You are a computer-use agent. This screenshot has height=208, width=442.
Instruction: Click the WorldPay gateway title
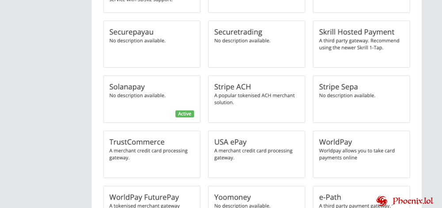pos(335,142)
